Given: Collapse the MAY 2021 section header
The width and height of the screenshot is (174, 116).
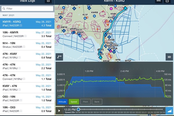Looking at the screenshot, I should pos(27,15).
